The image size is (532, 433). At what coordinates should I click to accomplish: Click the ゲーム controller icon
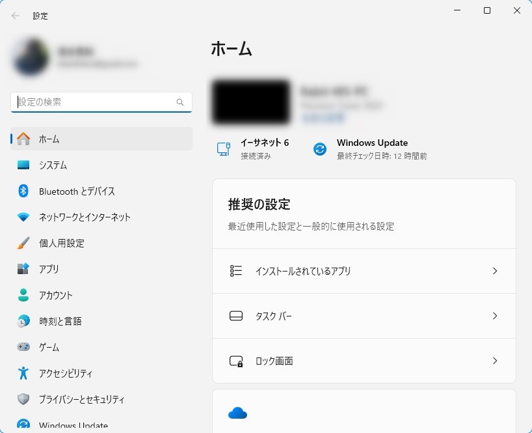(x=23, y=347)
